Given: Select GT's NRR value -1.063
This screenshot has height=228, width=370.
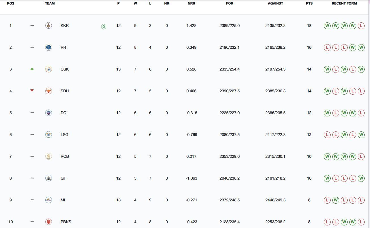Looking at the screenshot, I should 192,178.
